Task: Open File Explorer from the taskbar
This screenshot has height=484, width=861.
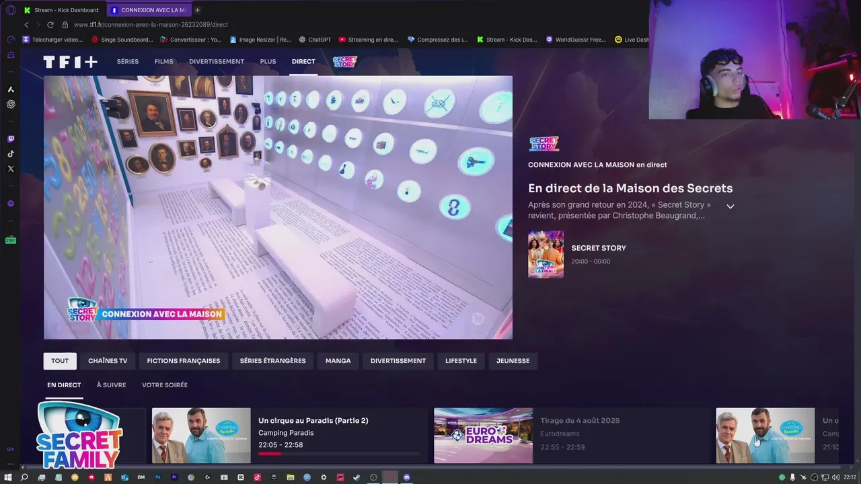Action: tap(291, 477)
